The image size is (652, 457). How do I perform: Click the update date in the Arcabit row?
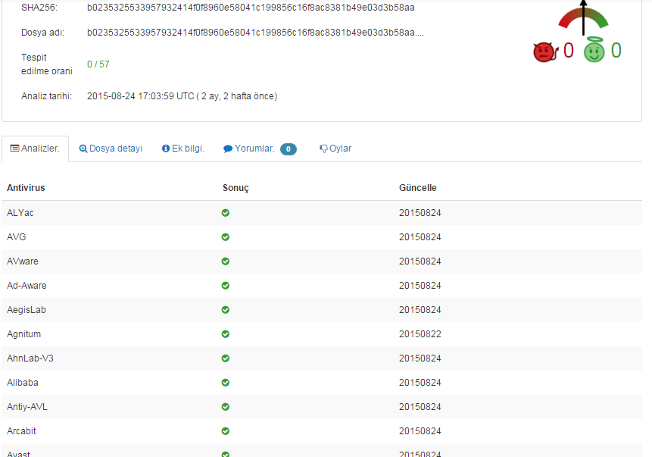click(420, 431)
